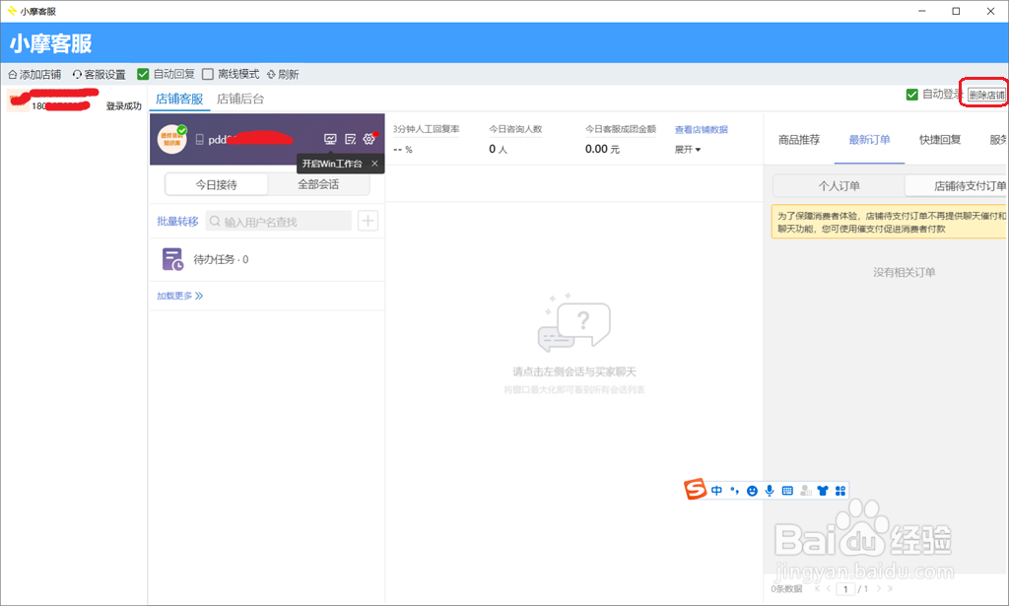Screen dimensions: 1009x606
Task: Go to next page arrow in pagination
Action: tap(878, 588)
